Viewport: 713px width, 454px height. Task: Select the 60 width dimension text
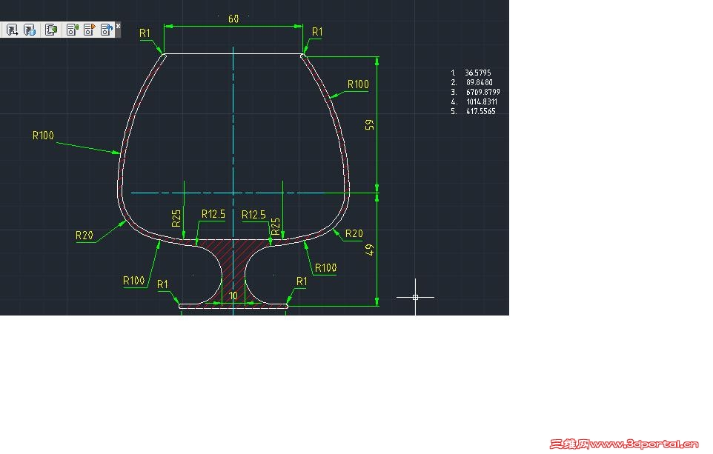click(x=233, y=19)
